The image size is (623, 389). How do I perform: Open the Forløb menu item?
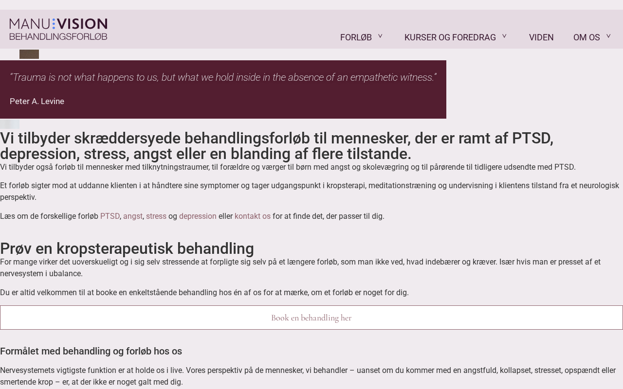pyautogui.click(x=356, y=37)
